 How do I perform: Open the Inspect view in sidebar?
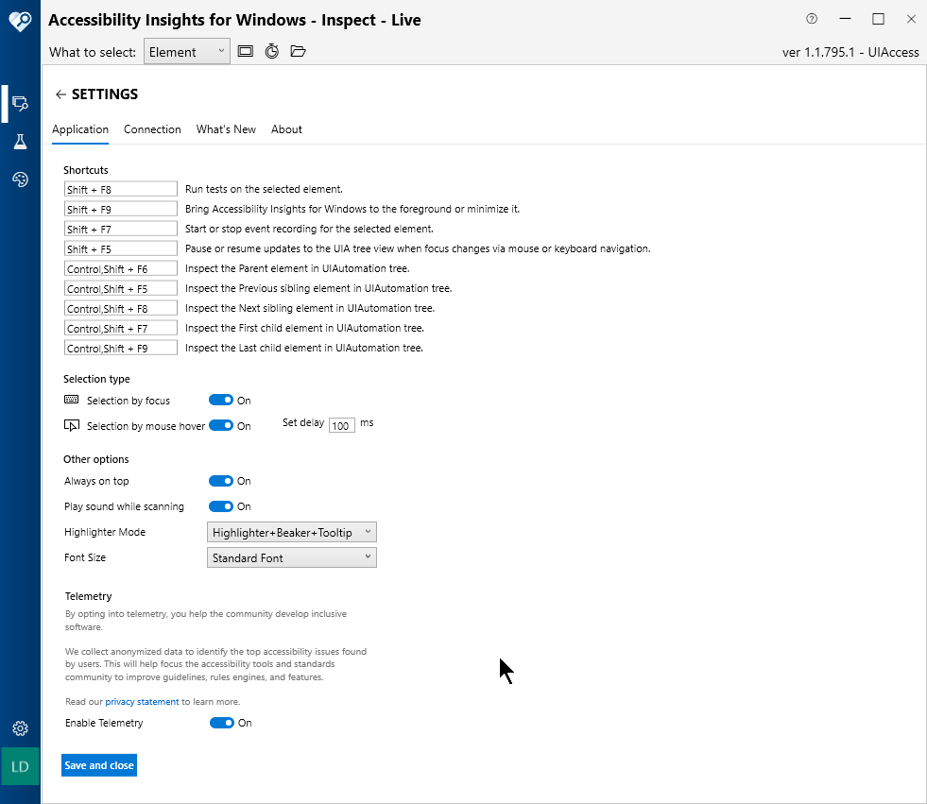[x=20, y=104]
